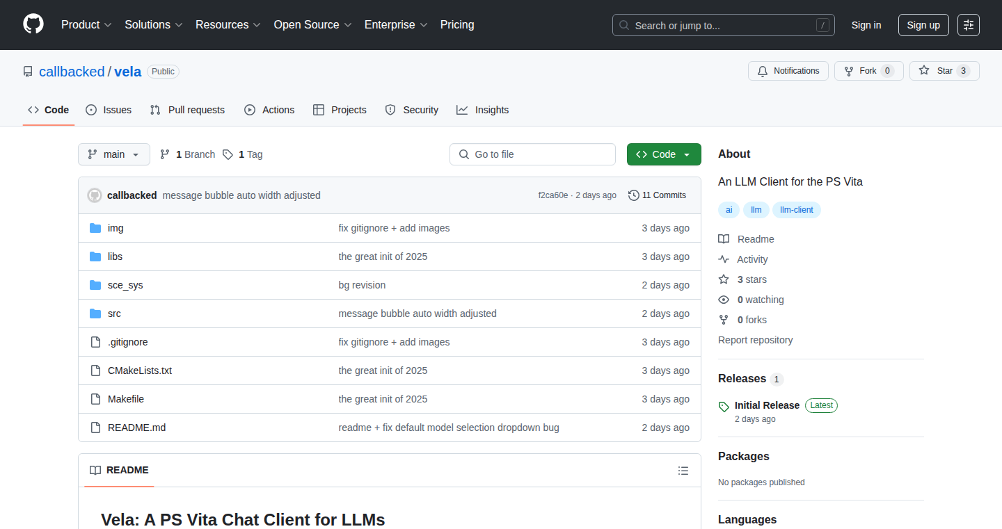Click the watching eye icon
1002x529 pixels.
(724, 300)
